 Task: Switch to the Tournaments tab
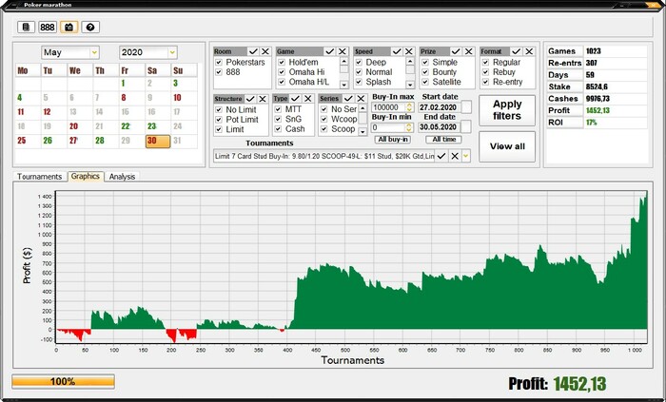point(40,177)
